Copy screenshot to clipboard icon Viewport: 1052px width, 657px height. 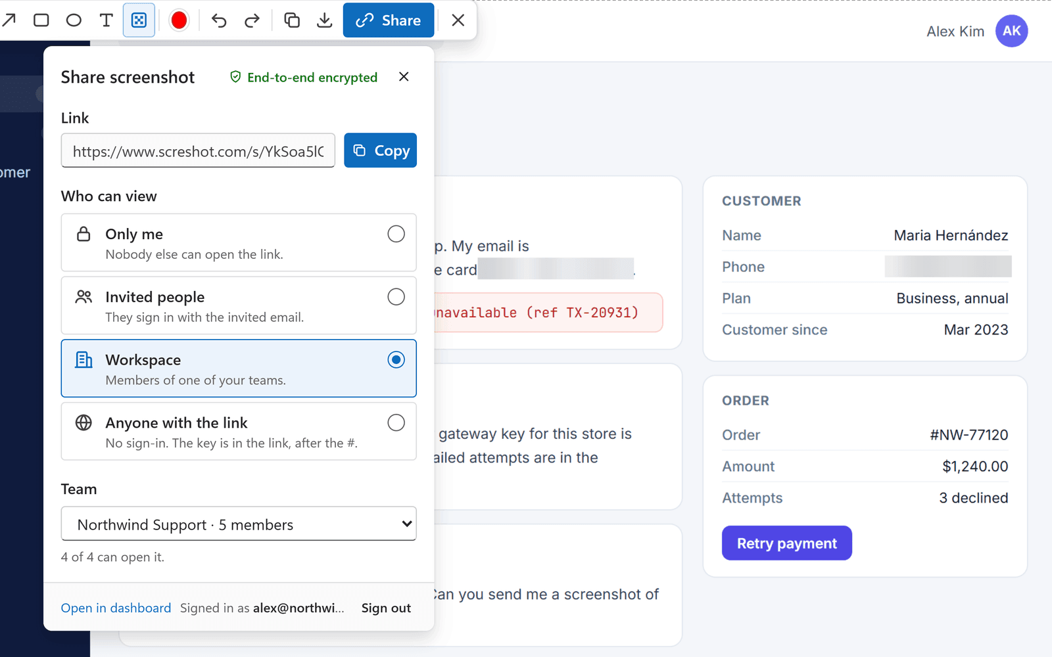[292, 20]
